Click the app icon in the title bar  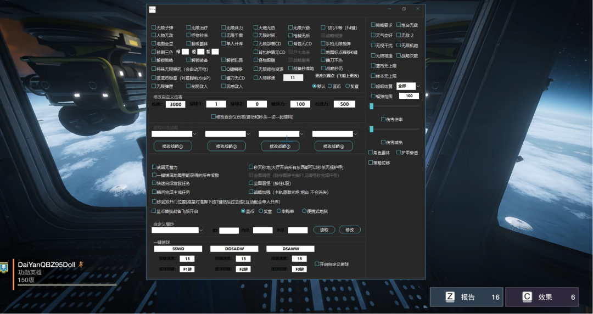point(153,9)
